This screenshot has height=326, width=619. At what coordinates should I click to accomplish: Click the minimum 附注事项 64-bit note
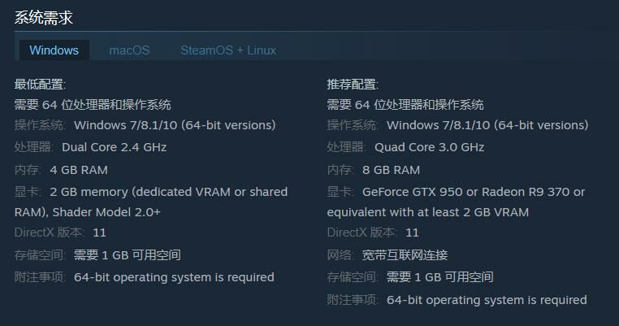coord(144,277)
